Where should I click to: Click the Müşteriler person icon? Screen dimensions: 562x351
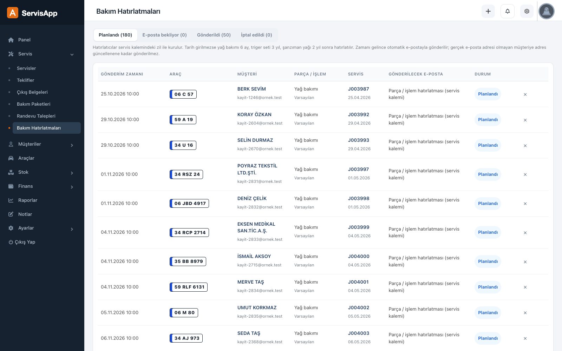point(11,144)
